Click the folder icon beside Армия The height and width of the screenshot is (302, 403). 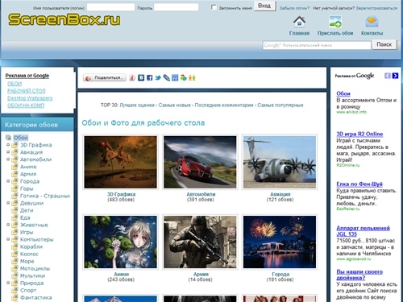click(x=15, y=174)
